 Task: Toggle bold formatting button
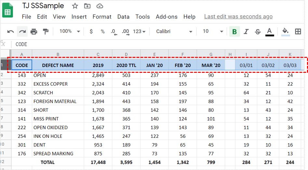[x=234, y=32]
